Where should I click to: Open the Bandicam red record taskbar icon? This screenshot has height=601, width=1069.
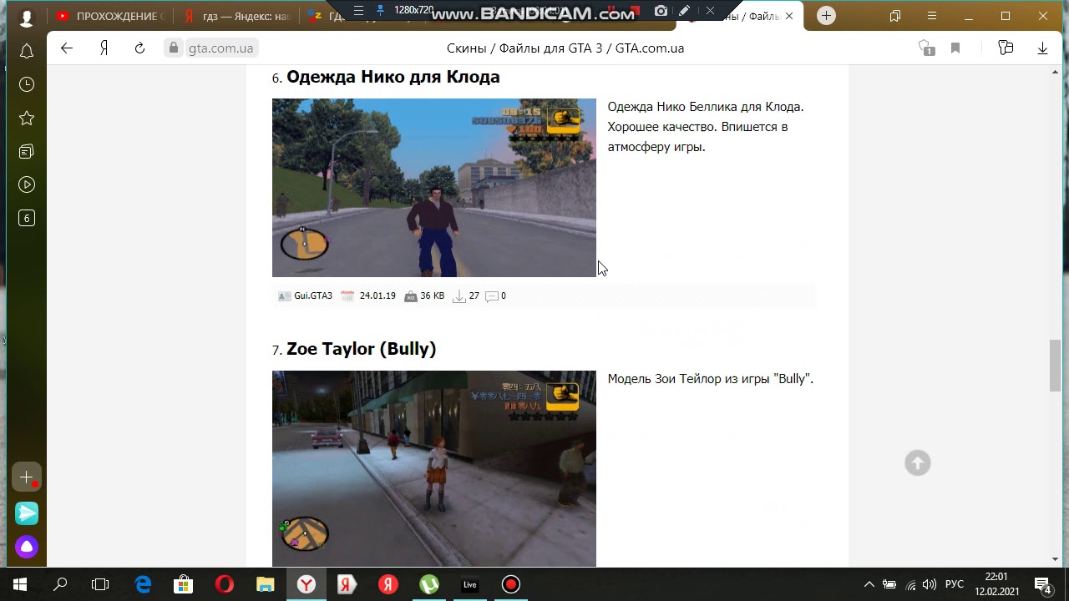coord(510,584)
